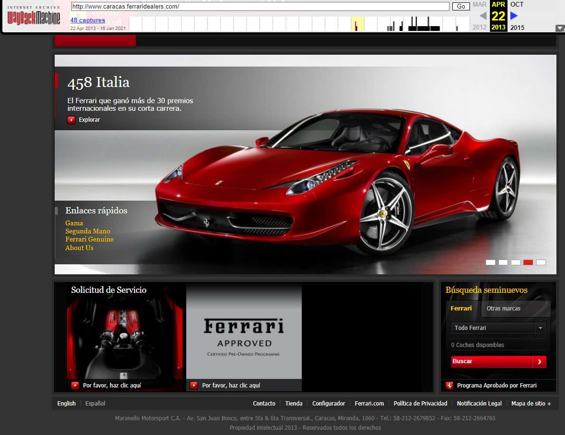Open Política de Privacidad link
The image size is (565, 435).
pos(420,403)
